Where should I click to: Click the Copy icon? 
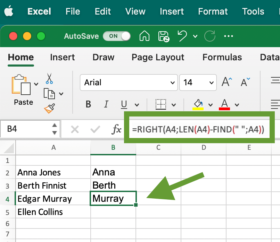click(x=49, y=93)
